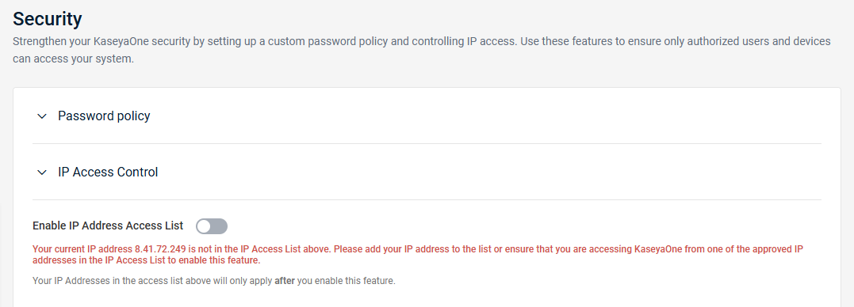
Task: Enable the IP Address Access List switch
Action: coord(212,226)
